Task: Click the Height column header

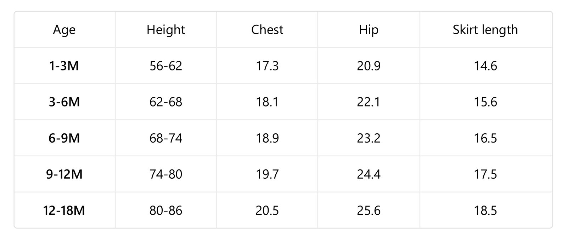Action: point(166,30)
